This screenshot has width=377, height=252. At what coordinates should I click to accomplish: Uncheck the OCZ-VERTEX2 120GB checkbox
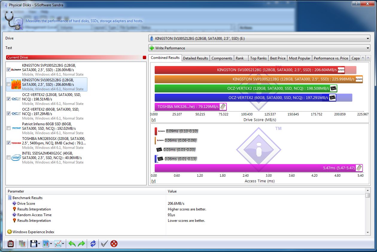tap(8, 99)
